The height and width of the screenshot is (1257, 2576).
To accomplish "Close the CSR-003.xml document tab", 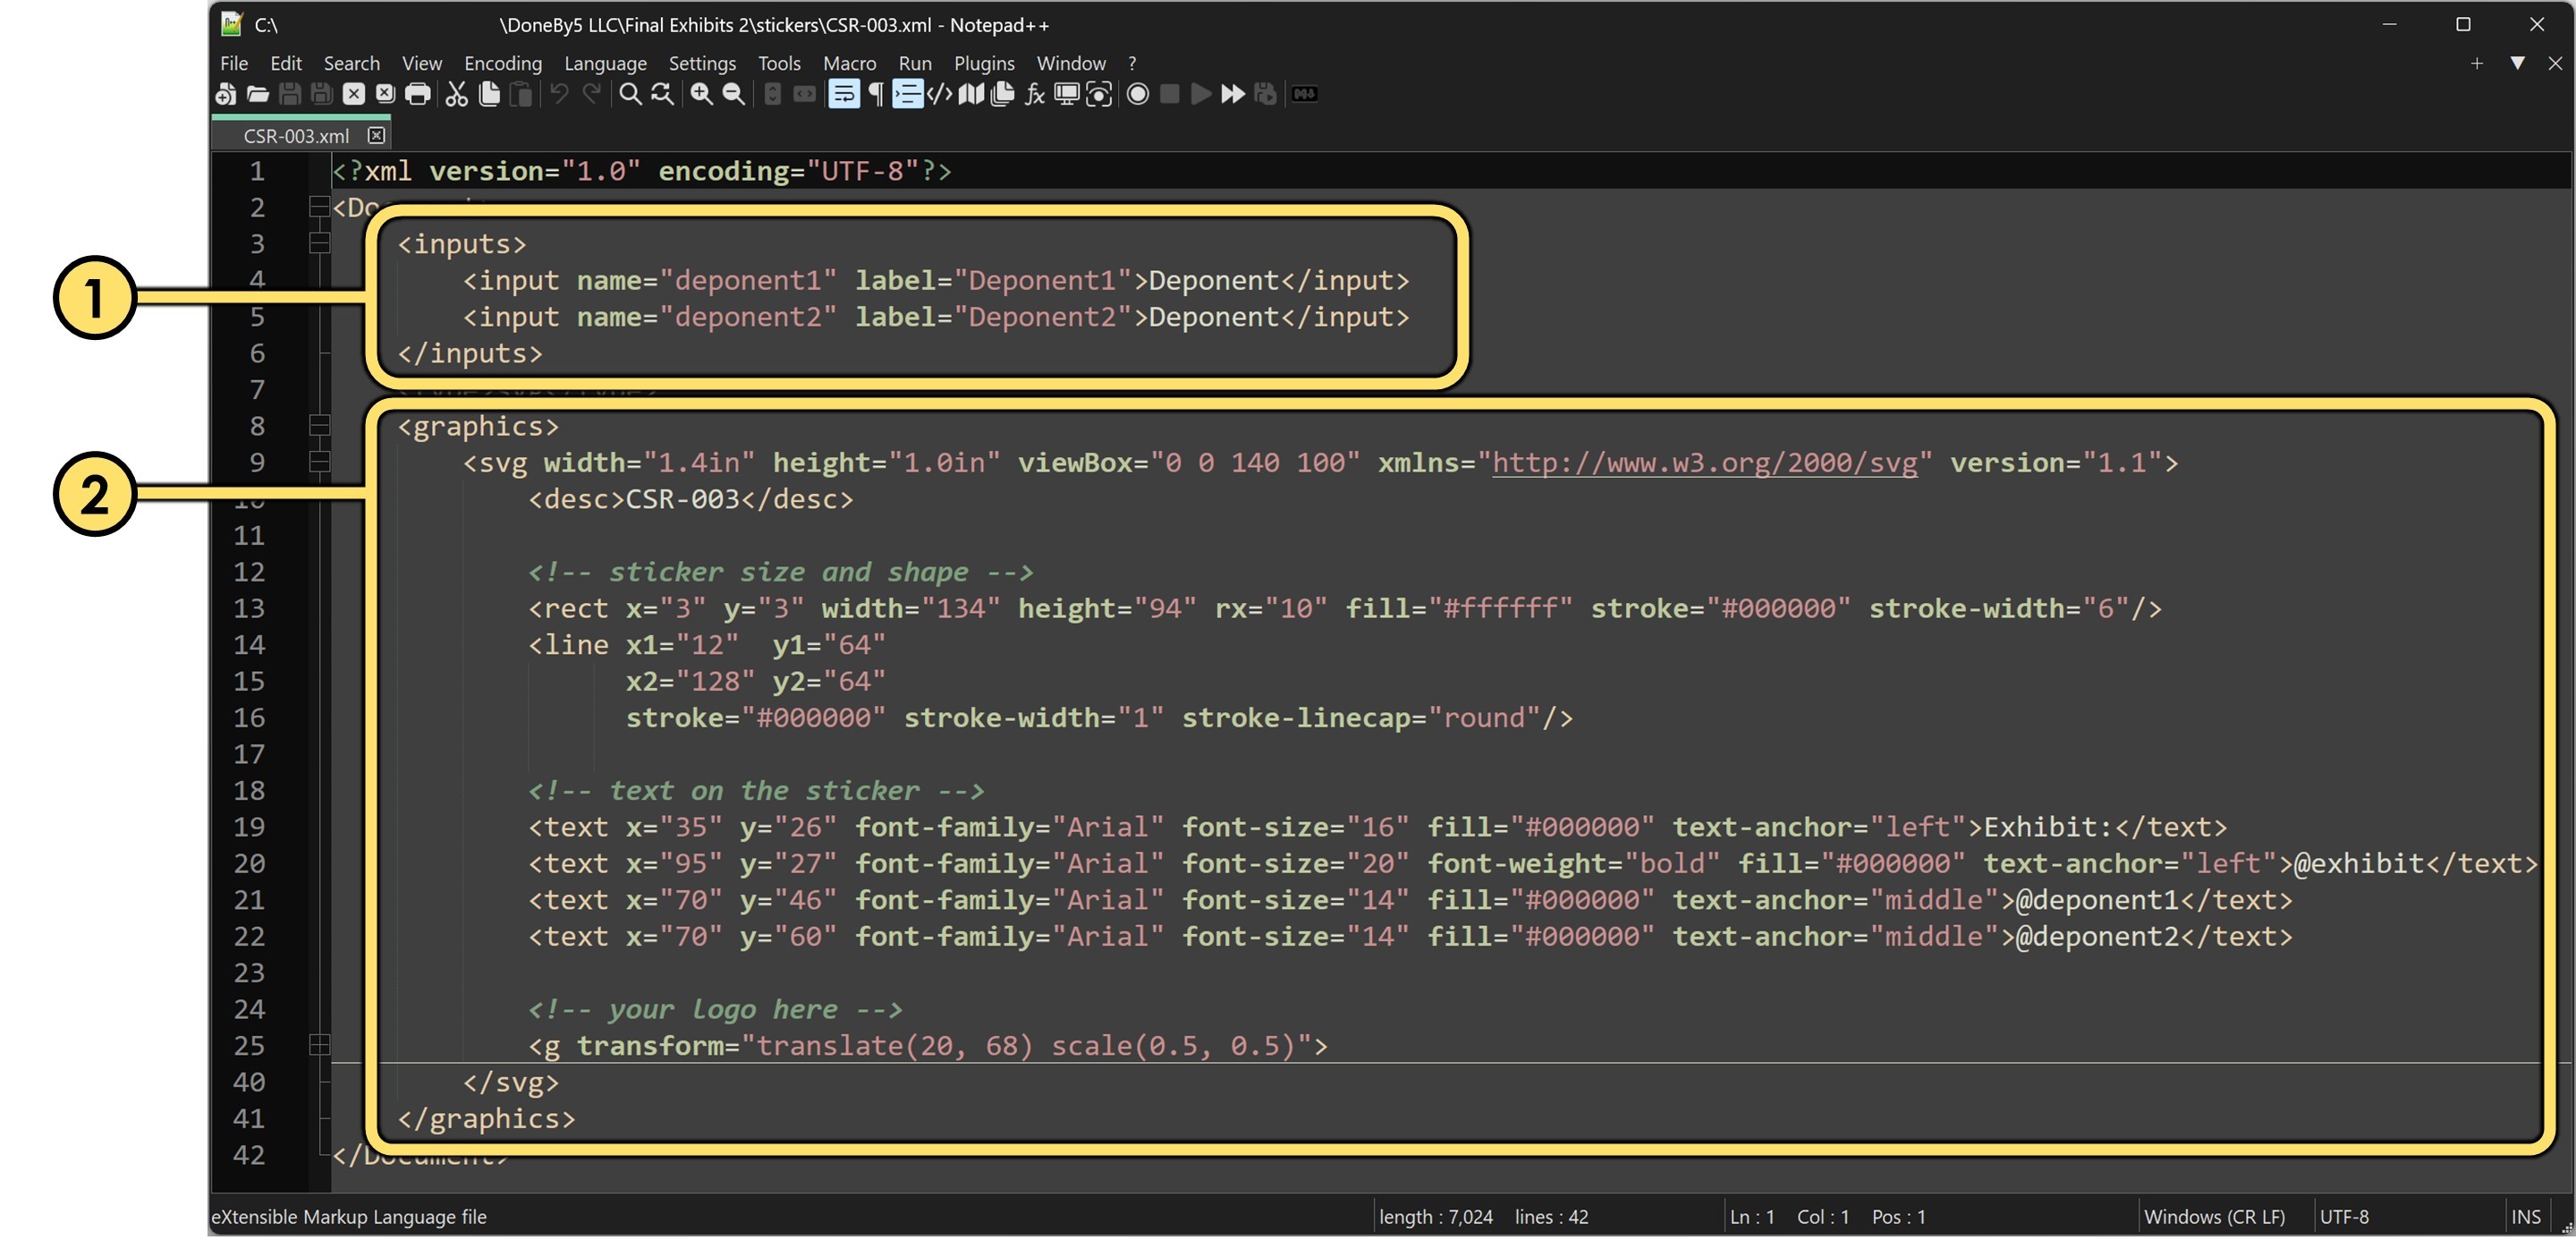I will click(377, 134).
